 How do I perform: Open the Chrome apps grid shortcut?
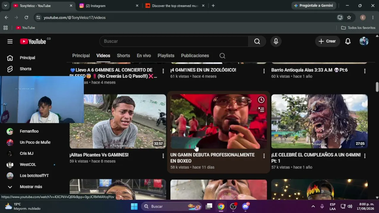coord(5,28)
